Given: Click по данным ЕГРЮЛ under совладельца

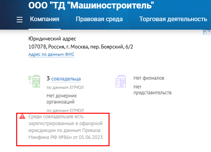Looking at the screenshot, I should [x=65, y=87].
